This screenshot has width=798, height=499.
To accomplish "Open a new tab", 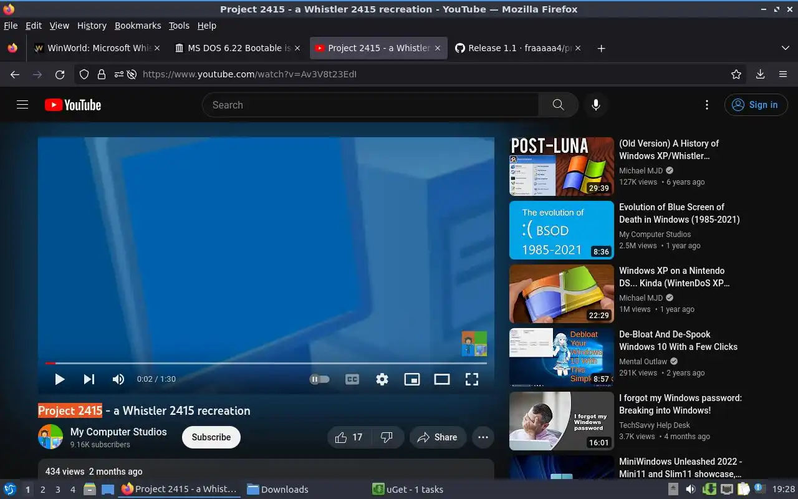I will pos(601,48).
